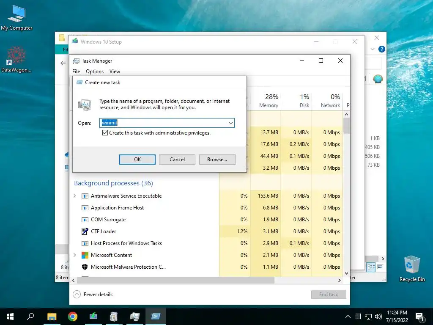Click scroll up arrow in process list
The width and height of the screenshot is (433, 325).
click(x=347, y=114)
